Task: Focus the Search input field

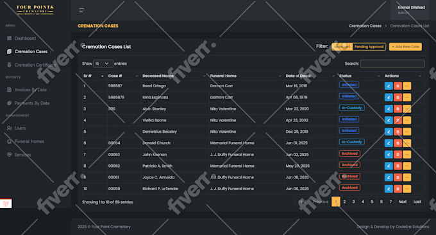Action: (392, 64)
